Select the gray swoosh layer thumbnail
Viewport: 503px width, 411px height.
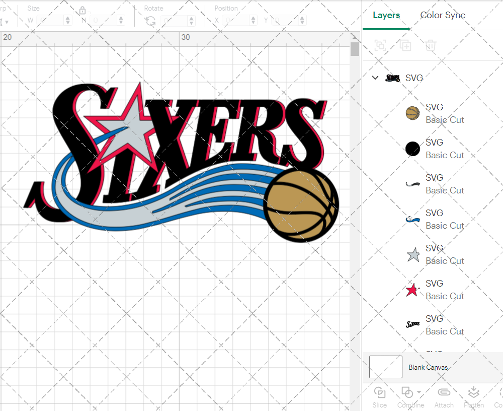click(x=412, y=184)
